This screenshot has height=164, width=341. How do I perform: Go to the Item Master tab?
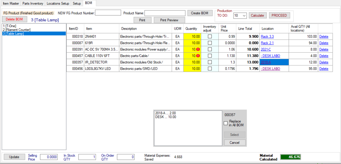(10, 4)
